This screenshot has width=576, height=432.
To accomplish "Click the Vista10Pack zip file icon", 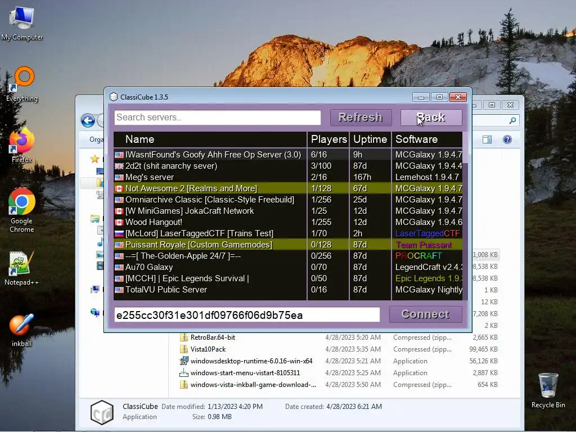I will (x=184, y=349).
